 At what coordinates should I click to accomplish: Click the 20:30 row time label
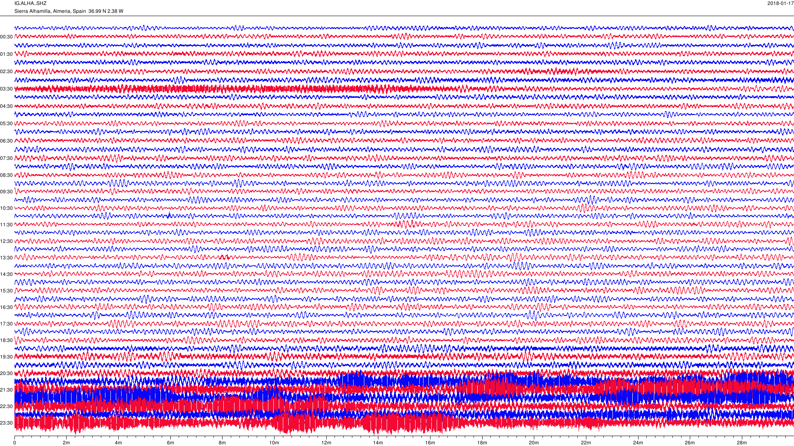pyautogui.click(x=6, y=373)
